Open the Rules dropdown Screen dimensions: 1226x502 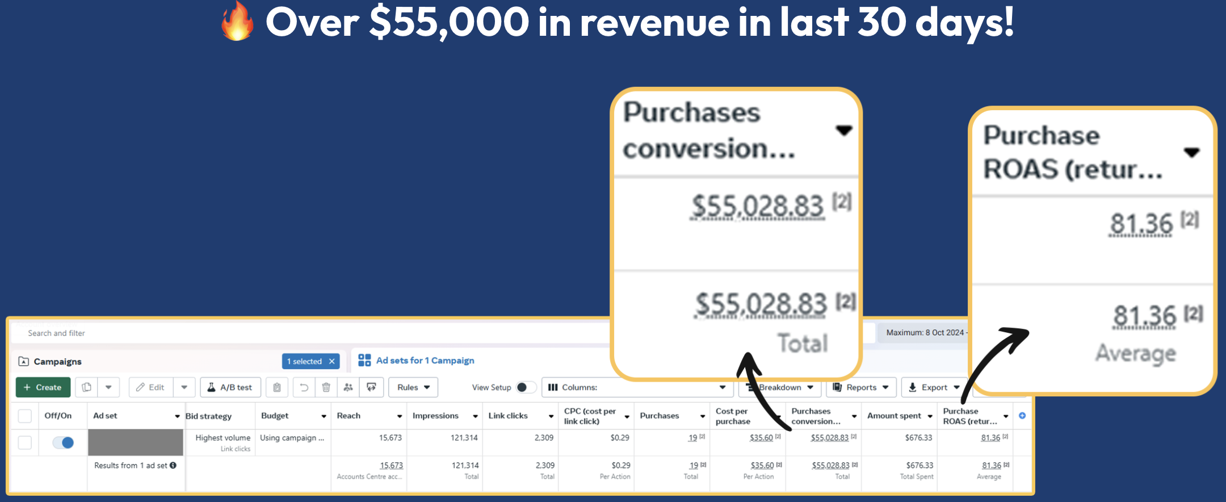pyautogui.click(x=413, y=387)
